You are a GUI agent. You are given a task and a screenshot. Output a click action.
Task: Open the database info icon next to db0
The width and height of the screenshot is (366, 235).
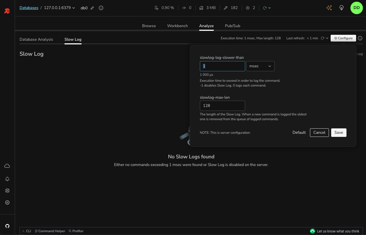click(101, 8)
